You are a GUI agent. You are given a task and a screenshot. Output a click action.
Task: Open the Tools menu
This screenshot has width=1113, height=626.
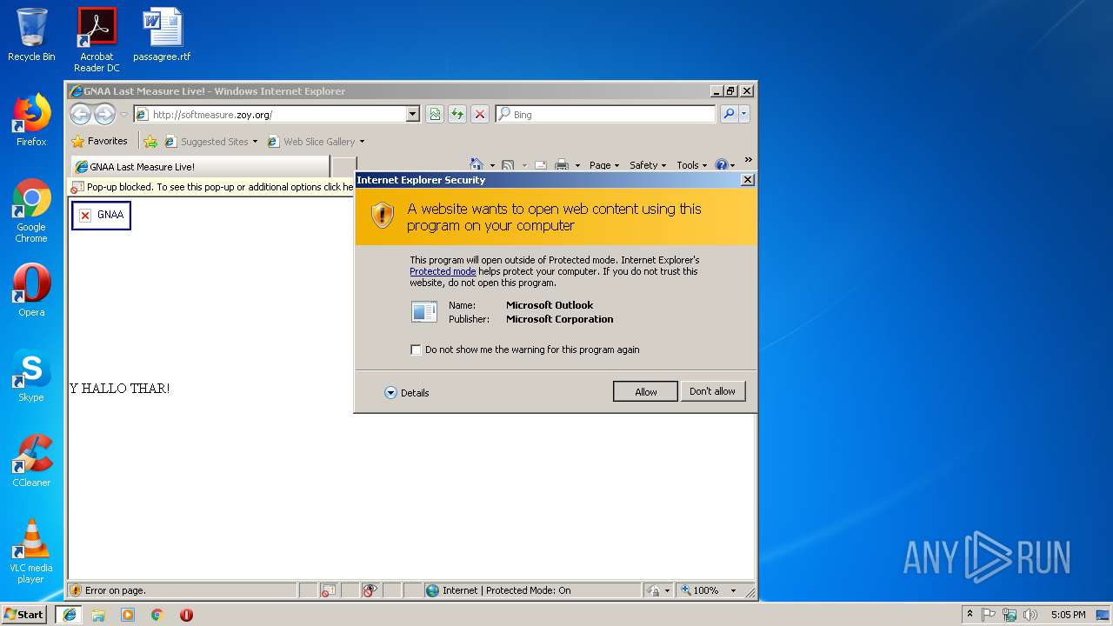pyautogui.click(x=691, y=165)
